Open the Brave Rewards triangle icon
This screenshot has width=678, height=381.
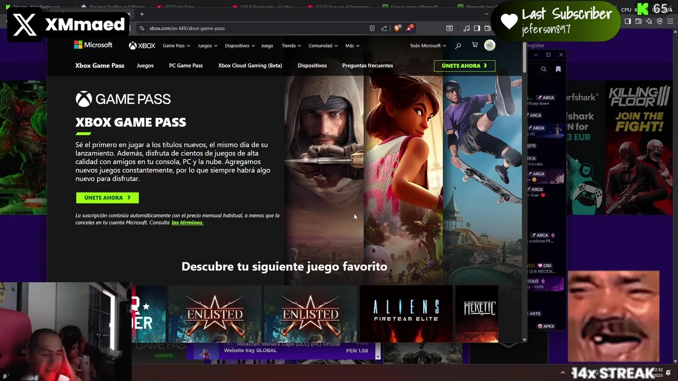tap(410, 28)
